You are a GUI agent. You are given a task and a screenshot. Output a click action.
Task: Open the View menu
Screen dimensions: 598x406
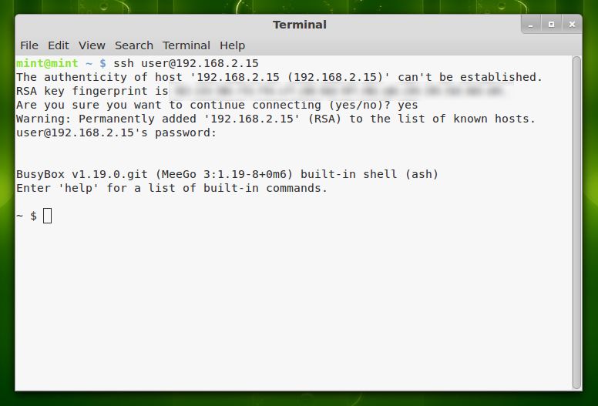tap(92, 45)
